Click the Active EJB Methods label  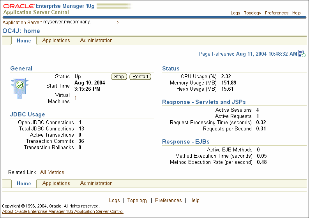230,149
